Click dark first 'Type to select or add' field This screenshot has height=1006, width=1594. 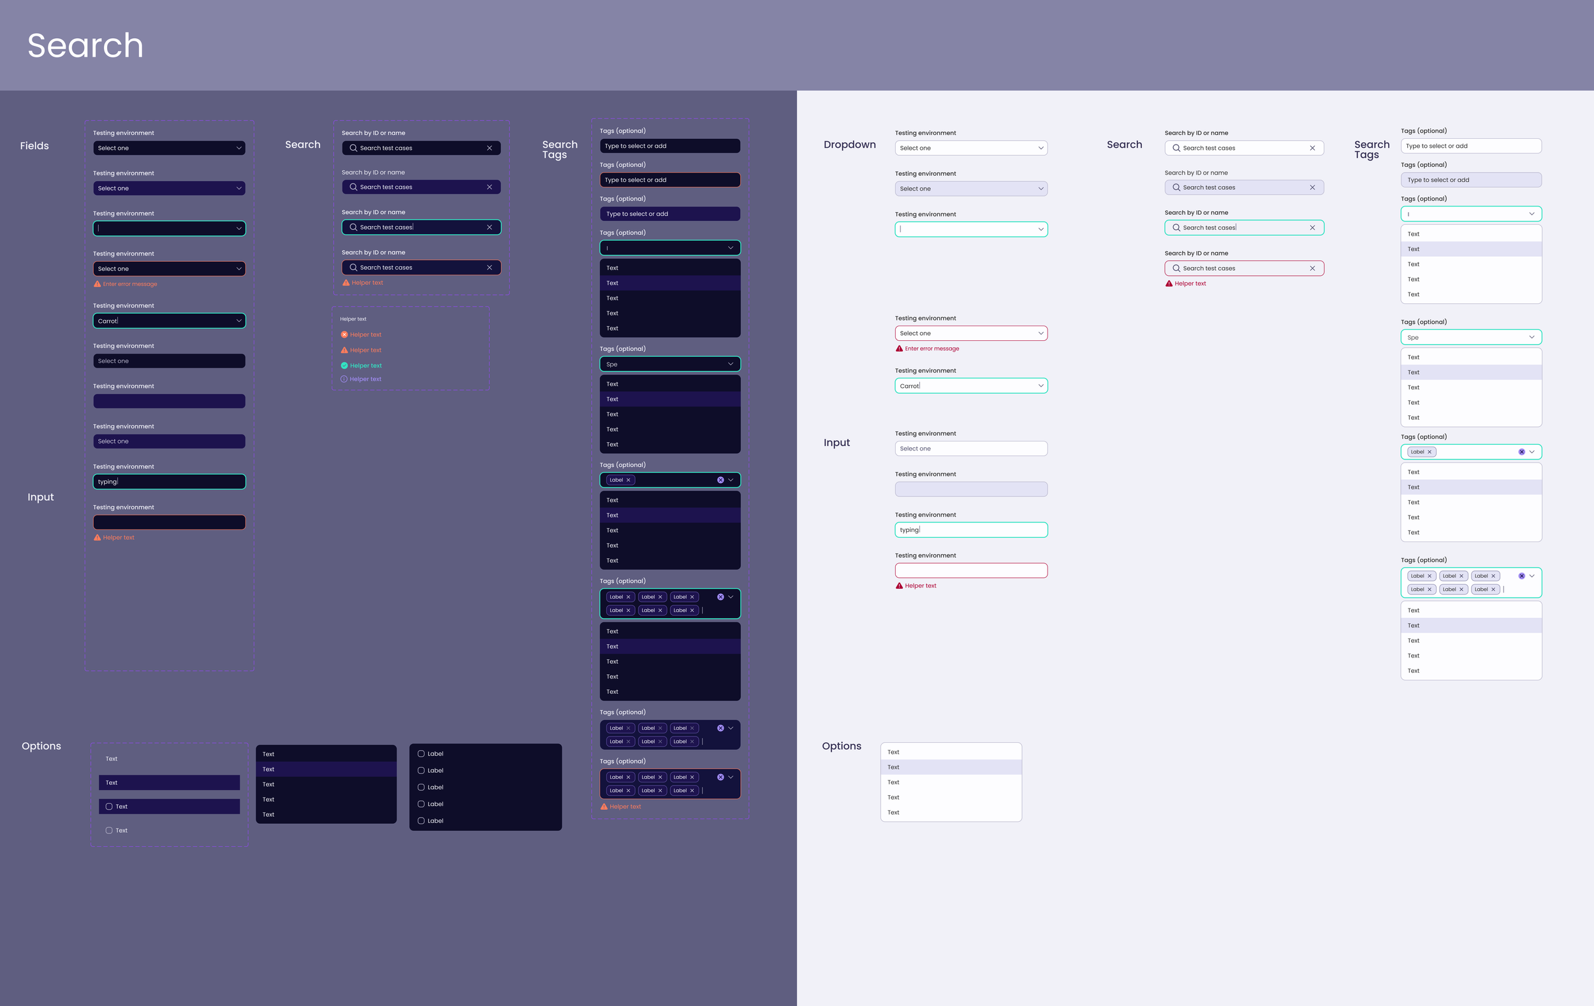click(669, 146)
